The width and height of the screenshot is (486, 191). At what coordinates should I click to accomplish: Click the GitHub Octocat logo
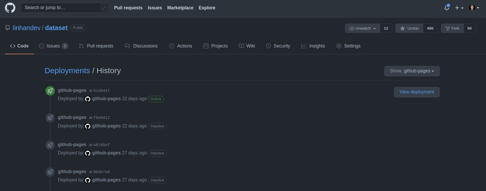[x=10, y=8]
